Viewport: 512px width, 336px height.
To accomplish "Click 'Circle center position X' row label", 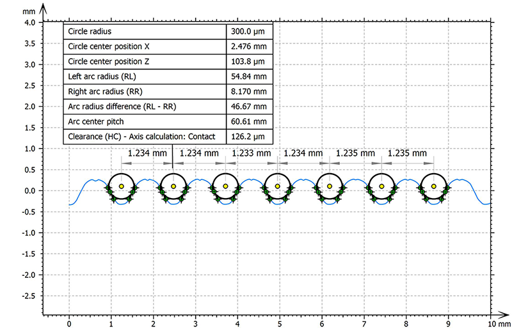I will click(x=108, y=46).
